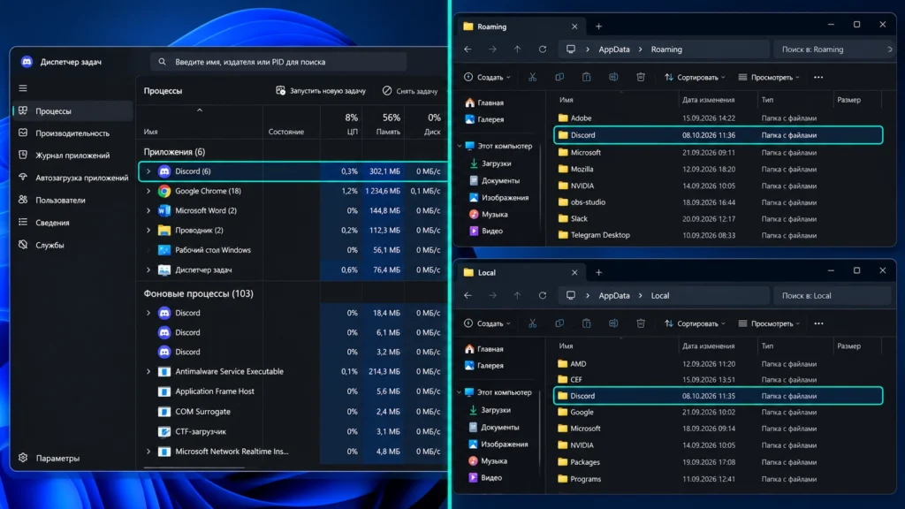905x509 pixels.
Task: Click AppData breadcrumb in Roaming window
Action: pos(614,49)
